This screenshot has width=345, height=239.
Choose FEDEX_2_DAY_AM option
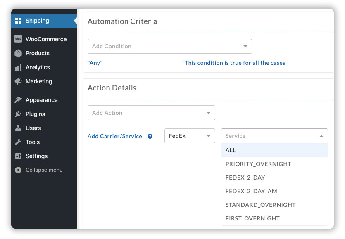tap(274, 191)
